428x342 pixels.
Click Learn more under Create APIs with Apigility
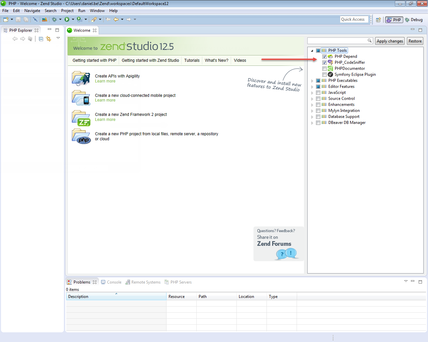point(105,81)
